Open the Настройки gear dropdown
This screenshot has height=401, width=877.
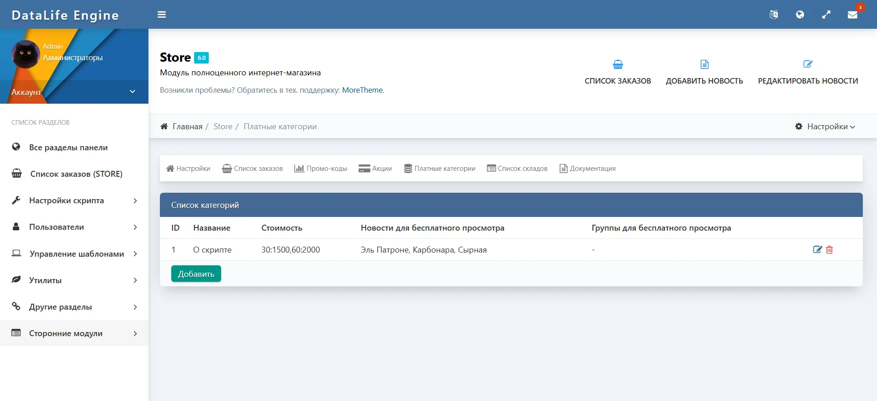[x=825, y=127]
